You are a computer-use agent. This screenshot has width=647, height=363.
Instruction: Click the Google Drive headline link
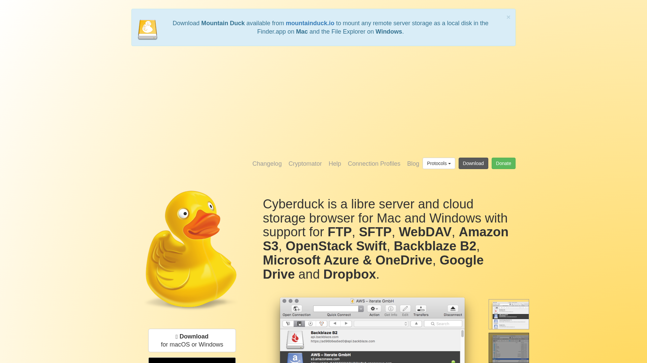tap(373, 267)
